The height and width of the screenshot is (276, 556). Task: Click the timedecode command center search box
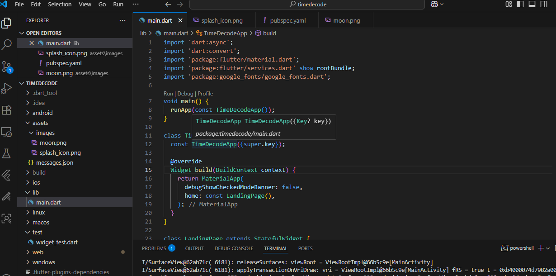click(307, 4)
